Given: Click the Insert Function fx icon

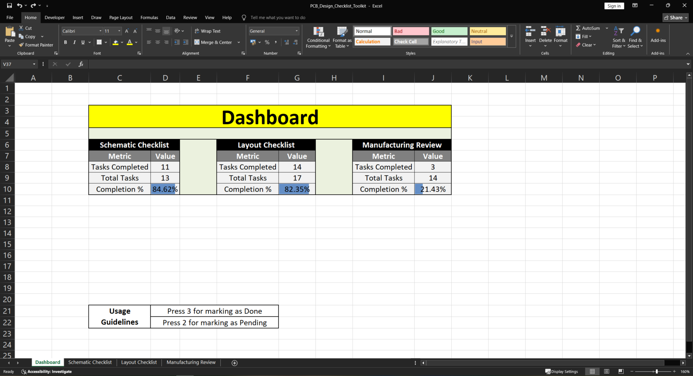Looking at the screenshot, I should click(81, 64).
